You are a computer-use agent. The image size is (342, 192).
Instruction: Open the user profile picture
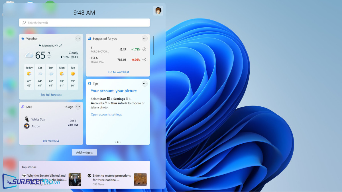[x=158, y=11]
